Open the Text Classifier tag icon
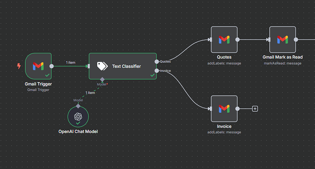This screenshot has width=315, height=169. coord(102,66)
